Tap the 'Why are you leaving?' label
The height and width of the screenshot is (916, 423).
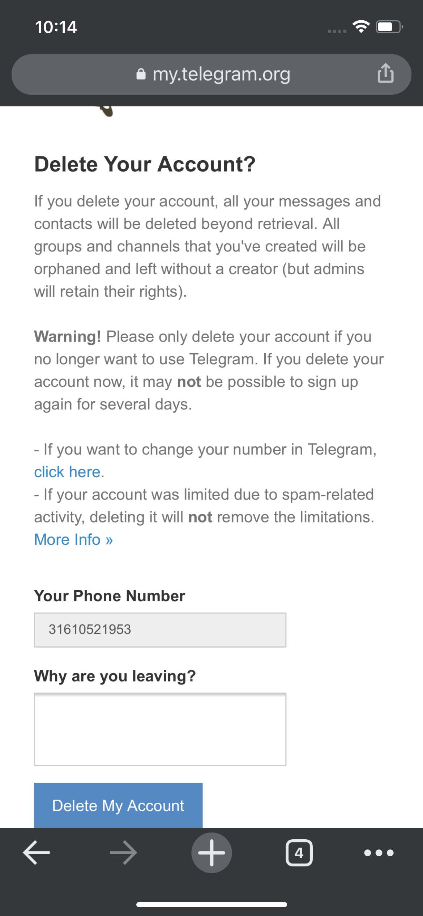115,676
